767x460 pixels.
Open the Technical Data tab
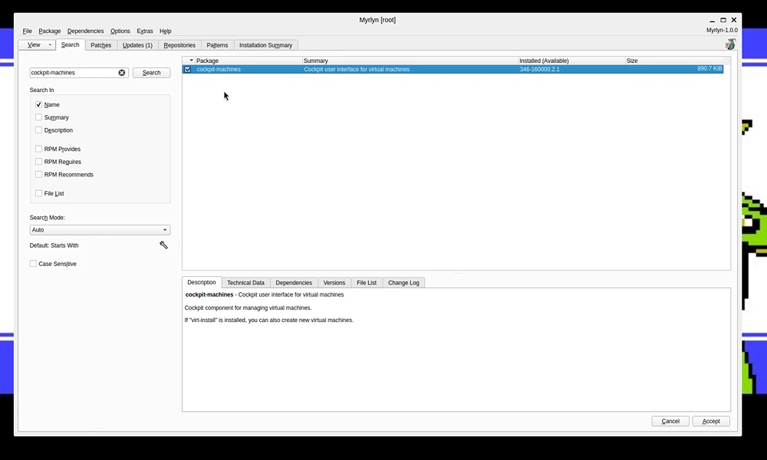[x=245, y=283]
